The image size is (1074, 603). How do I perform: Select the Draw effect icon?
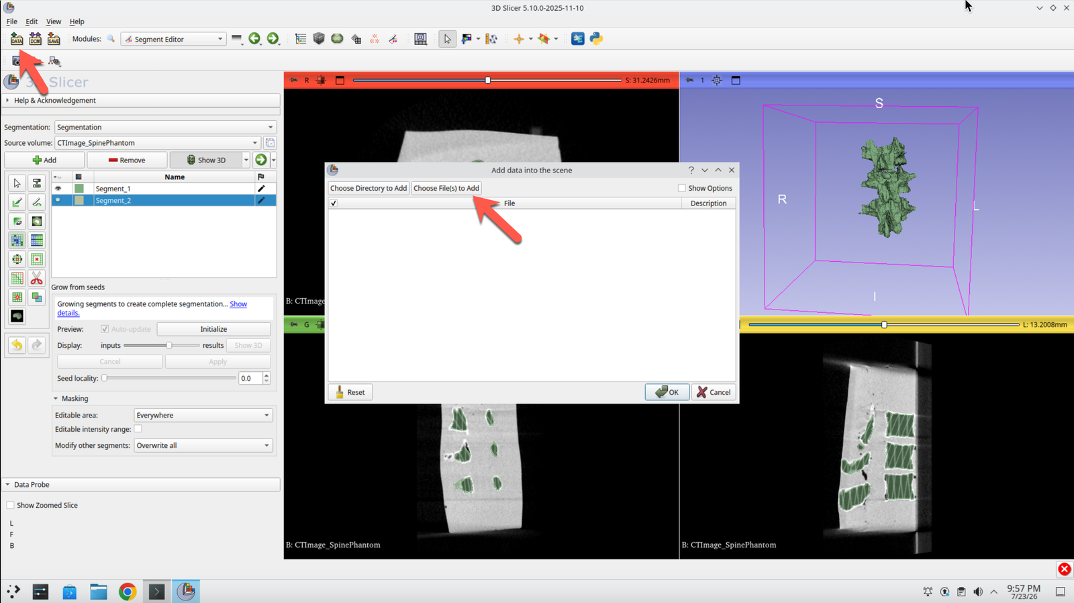click(37, 202)
